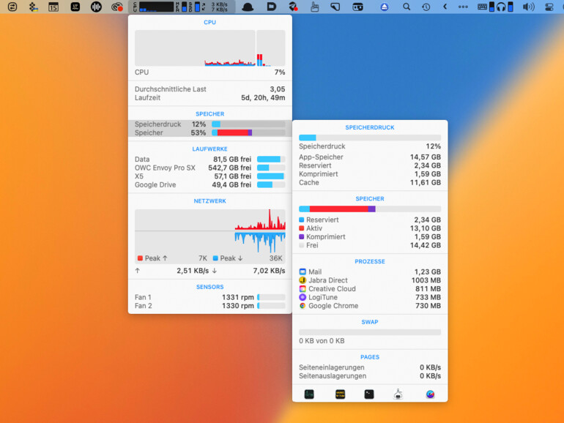The height and width of the screenshot is (423, 564).
Task: Open iStat Menus app icon in the panel footer
Action: (x=430, y=394)
